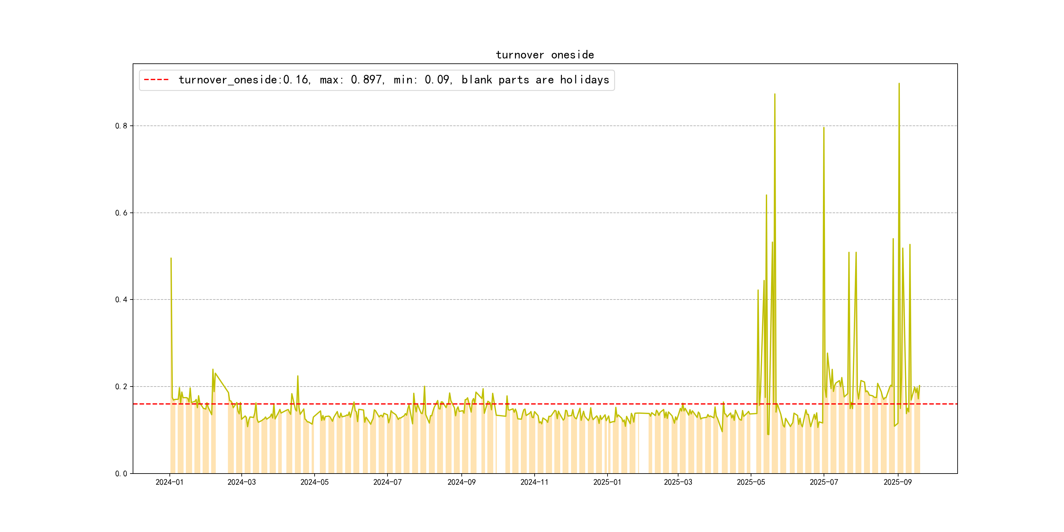Click the 2025-01 x-axis label
Screen dimensions: 1064x532
tap(607, 482)
